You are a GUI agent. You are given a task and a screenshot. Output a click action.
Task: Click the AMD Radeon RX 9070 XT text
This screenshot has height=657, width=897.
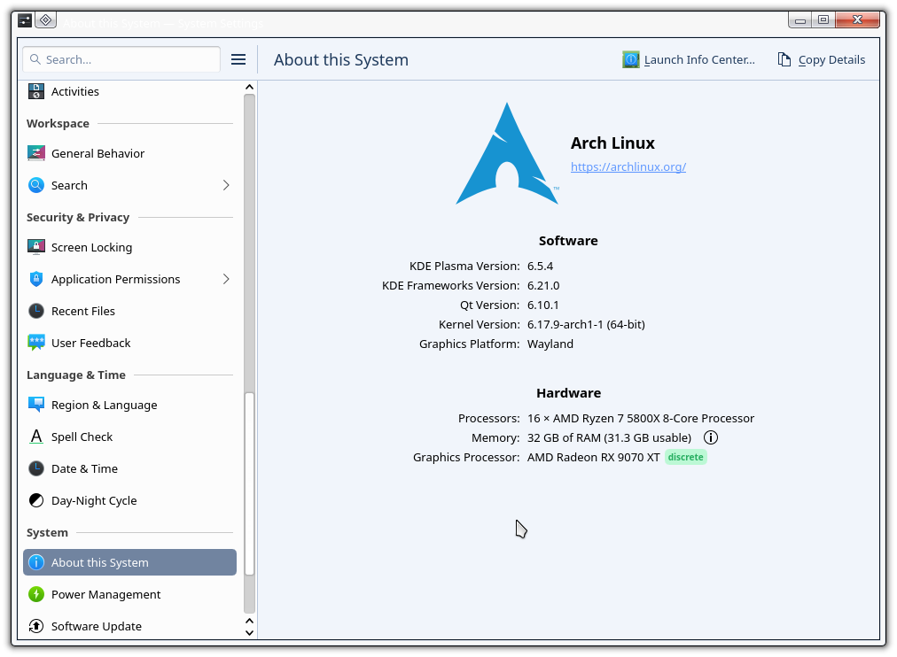(593, 457)
